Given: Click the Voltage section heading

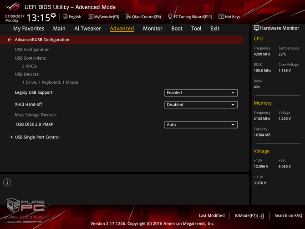Looking at the screenshot, I should coord(262,151).
